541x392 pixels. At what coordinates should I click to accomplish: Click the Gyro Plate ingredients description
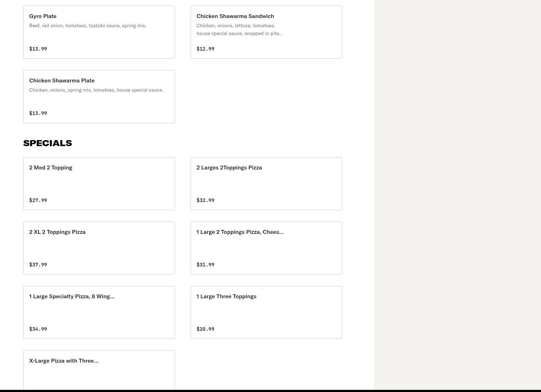pyautogui.click(x=88, y=26)
